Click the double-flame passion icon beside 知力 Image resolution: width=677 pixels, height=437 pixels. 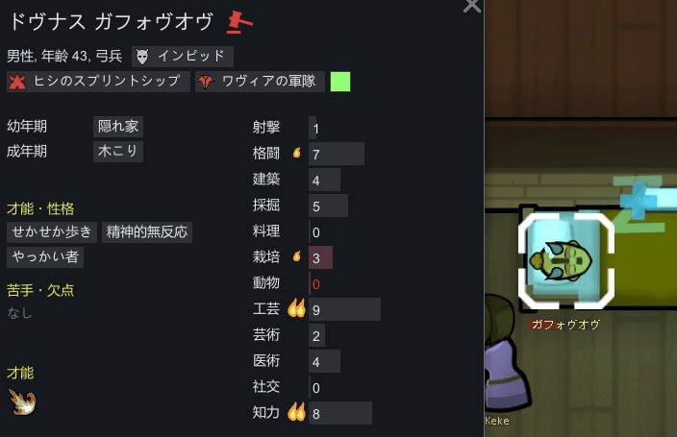pyautogui.click(x=296, y=412)
